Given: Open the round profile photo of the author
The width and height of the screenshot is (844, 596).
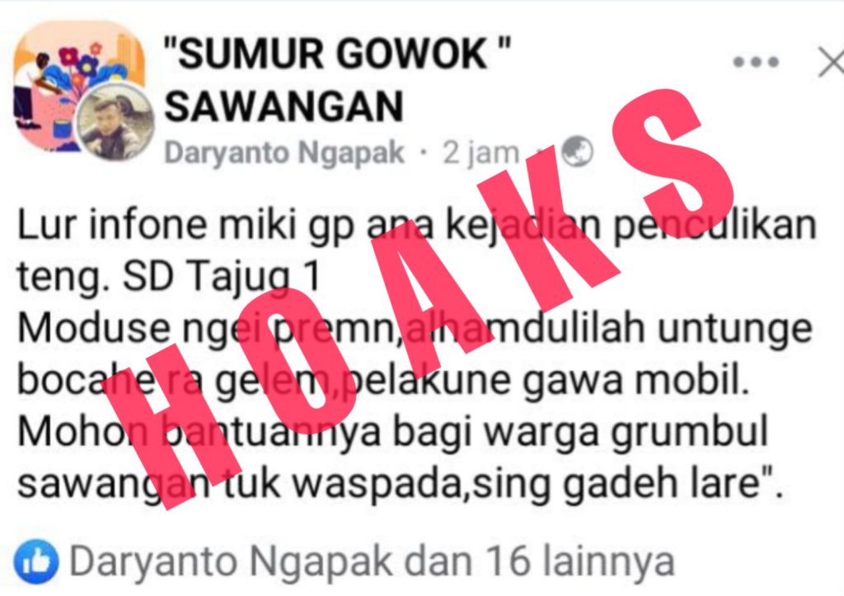Looking at the screenshot, I should click(x=115, y=122).
